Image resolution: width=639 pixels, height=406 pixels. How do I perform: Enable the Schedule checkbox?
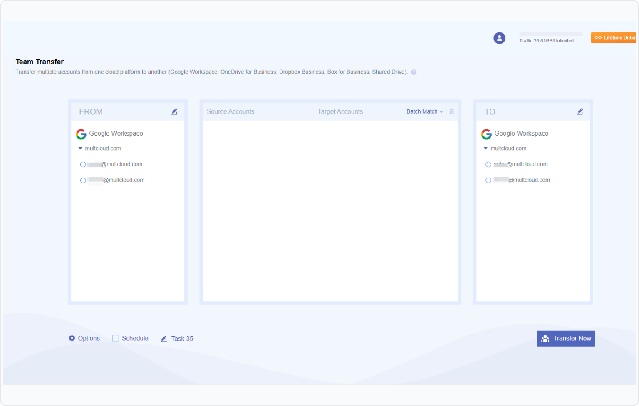[116, 338]
